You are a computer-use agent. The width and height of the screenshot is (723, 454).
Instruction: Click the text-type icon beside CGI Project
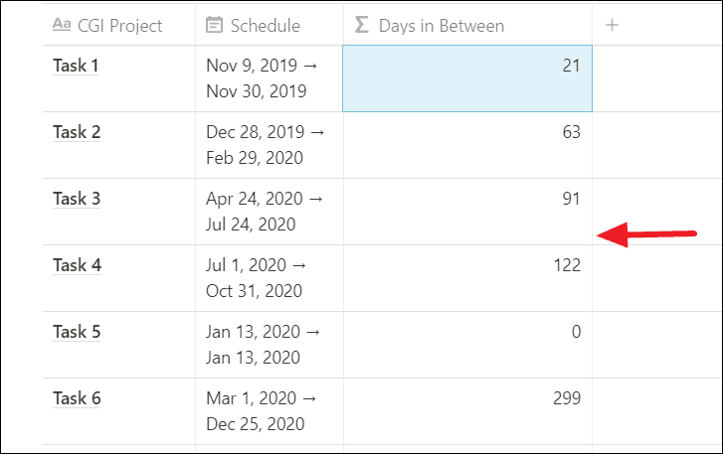coord(62,26)
